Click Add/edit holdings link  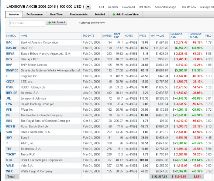click(165, 7)
